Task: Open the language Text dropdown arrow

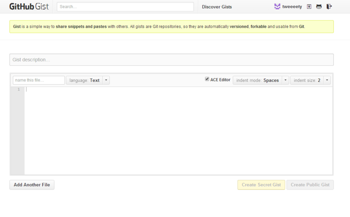Action: [x=106, y=80]
